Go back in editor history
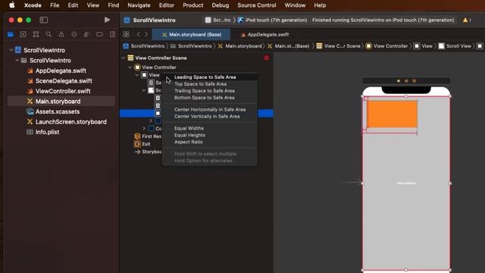Image resolution: width=485 pixels, height=273 pixels. pos(138,34)
